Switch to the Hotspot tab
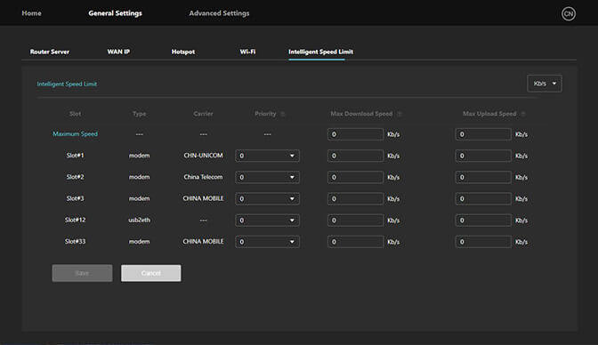 tap(183, 52)
